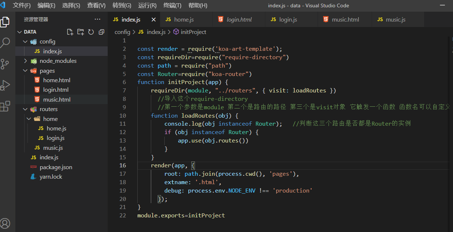Click line number 16 in gutter
This screenshot has height=232, width=453.
(x=122, y=165)
